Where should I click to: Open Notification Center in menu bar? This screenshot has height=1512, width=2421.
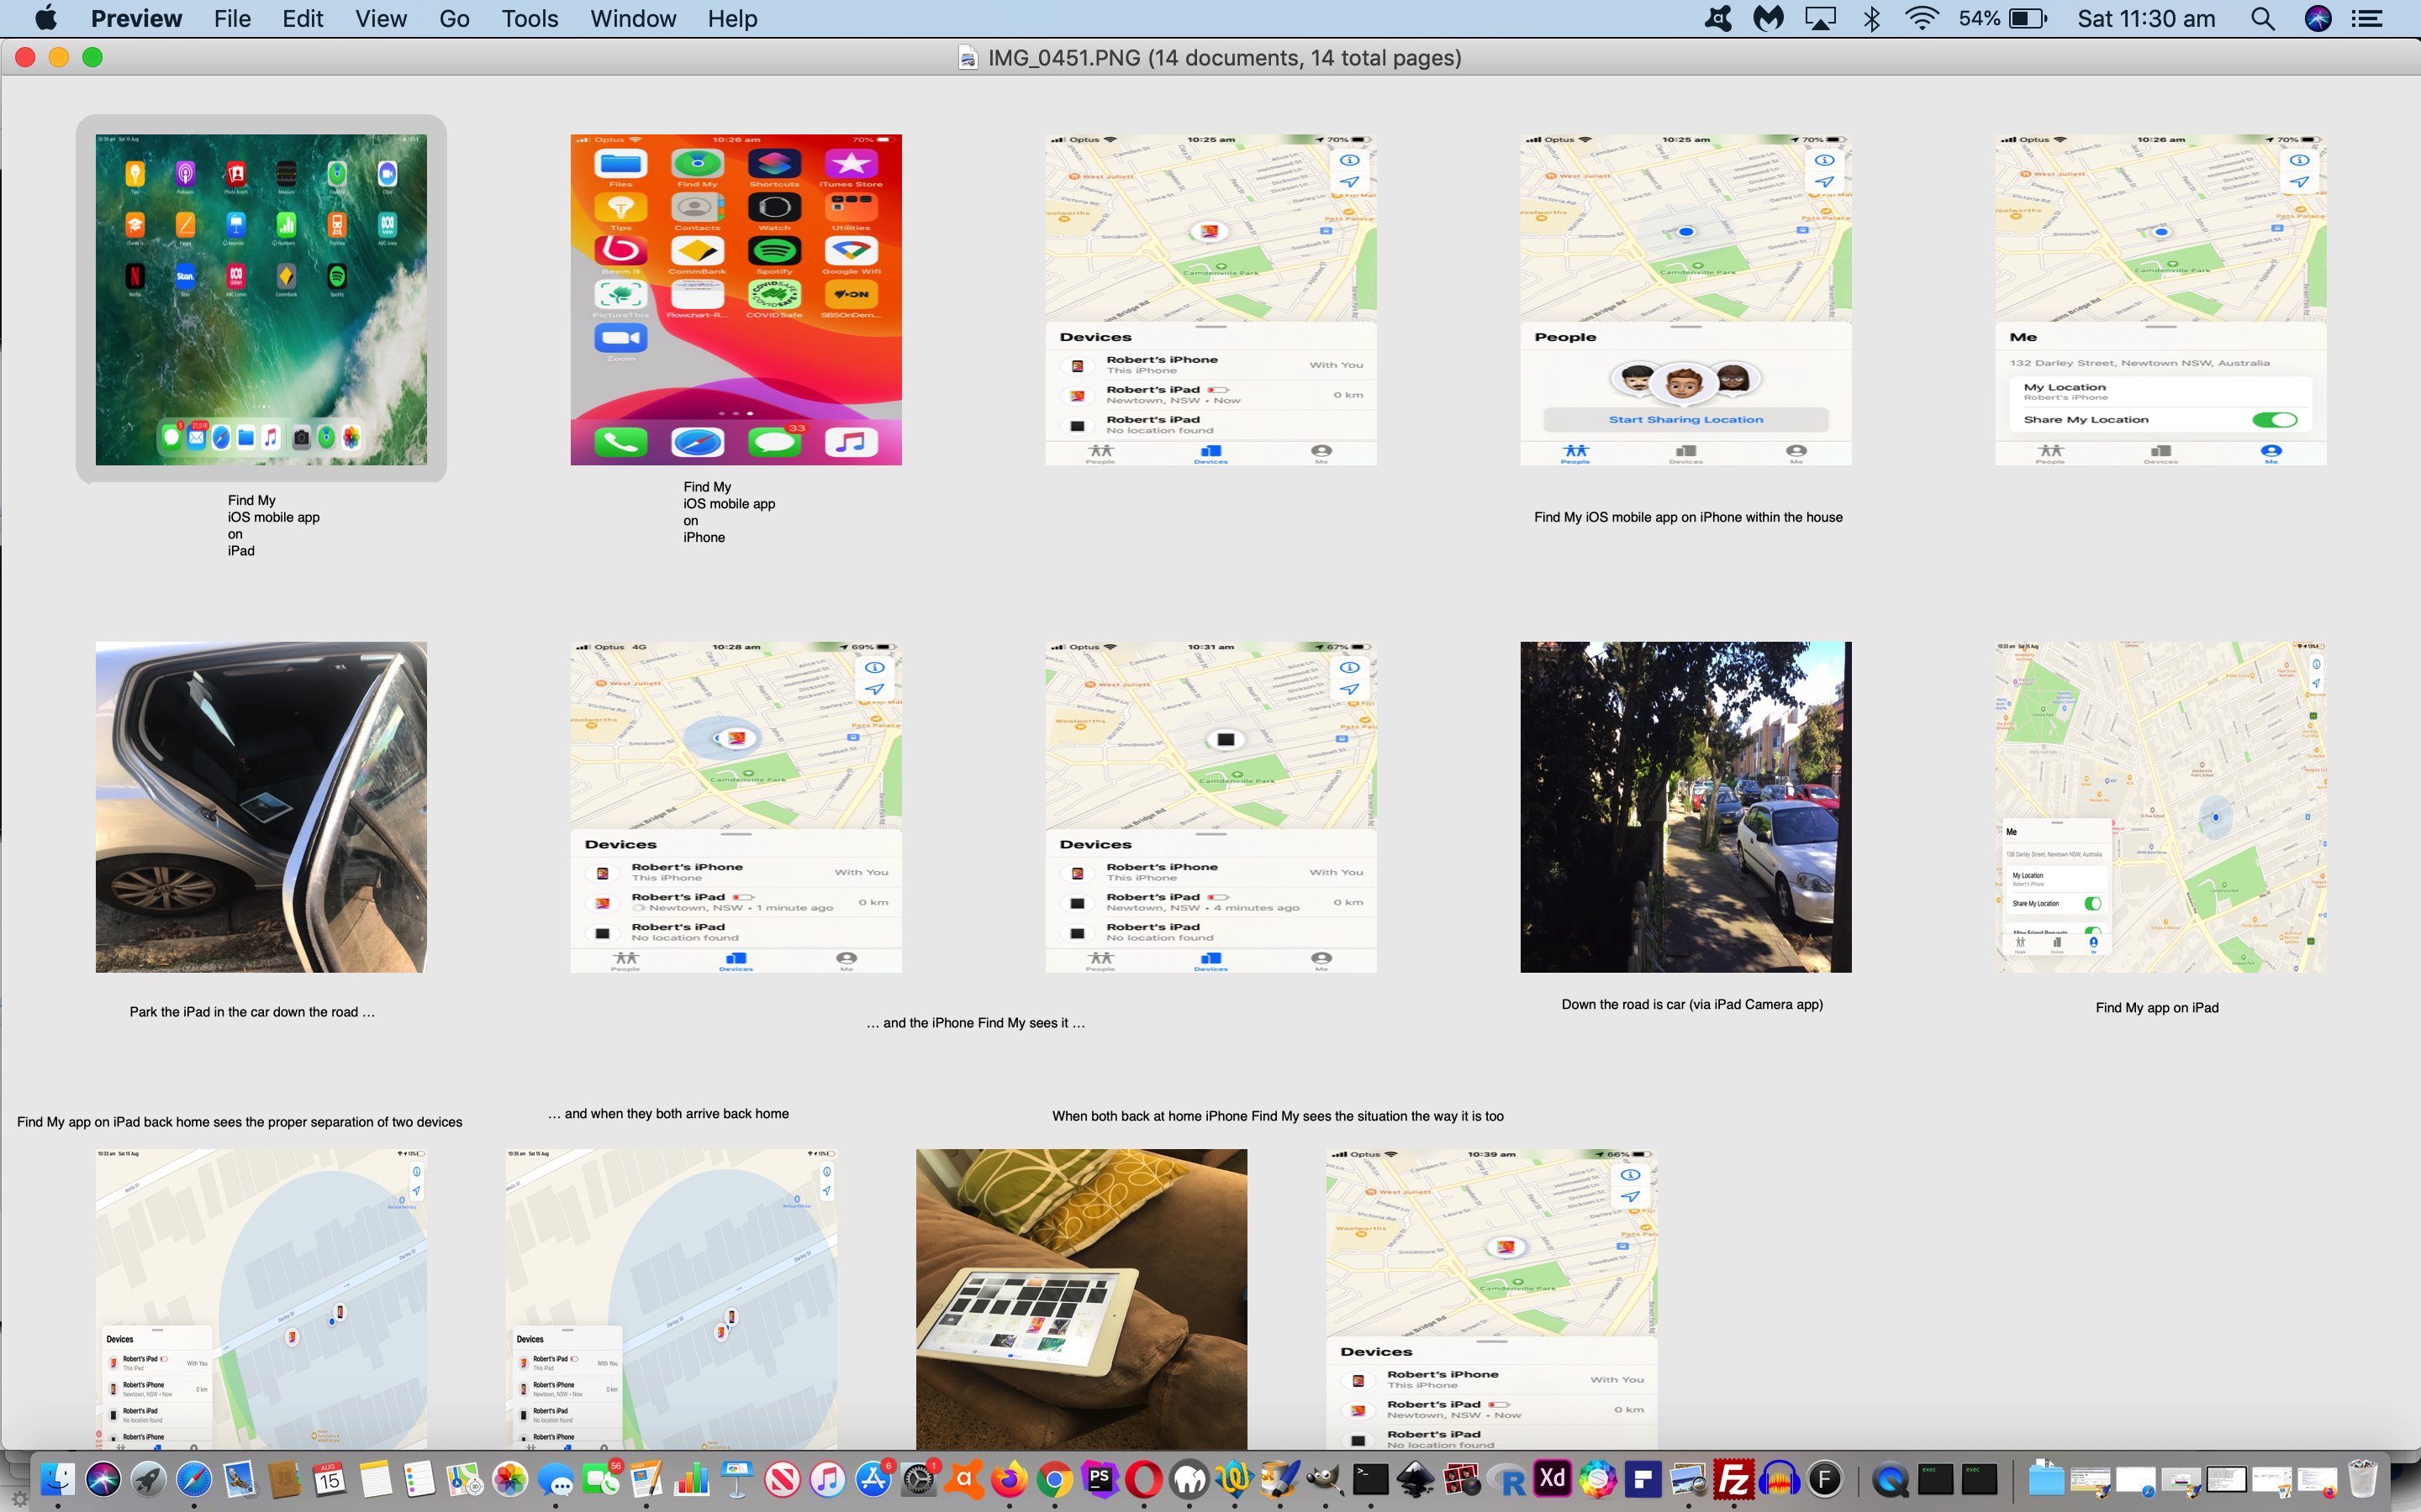[x=2367, y=18]
